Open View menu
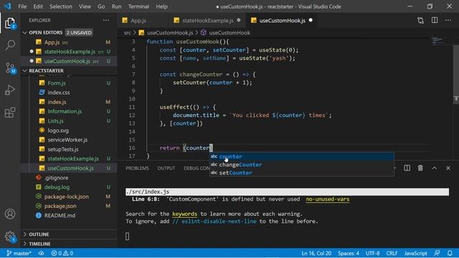This screenshot has width=459, height=258. (85, 6)
